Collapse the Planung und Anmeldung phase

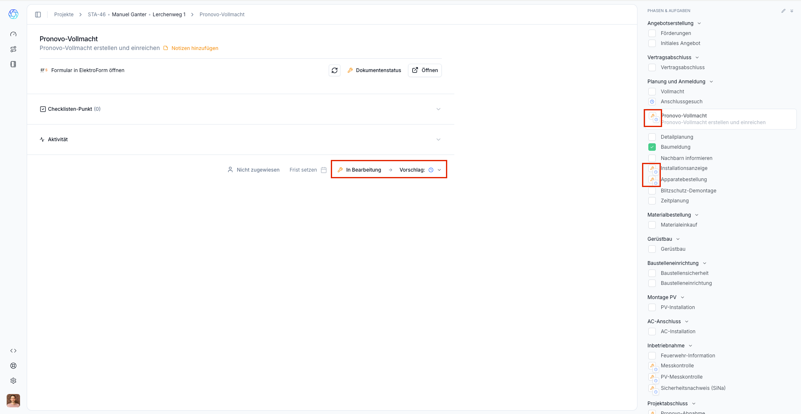(711, 82)
